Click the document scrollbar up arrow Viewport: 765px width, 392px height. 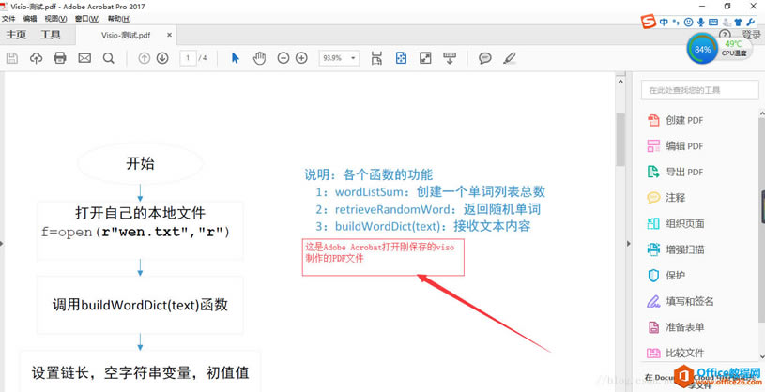(620, 82)
